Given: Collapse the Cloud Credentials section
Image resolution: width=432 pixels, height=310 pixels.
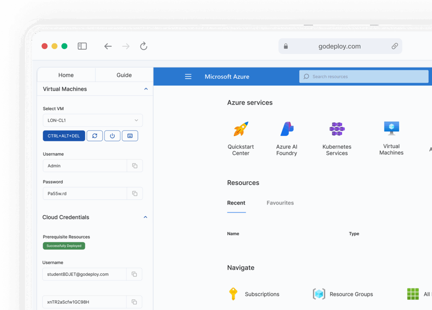Looking at the screenshot, I should pos(146,217).
